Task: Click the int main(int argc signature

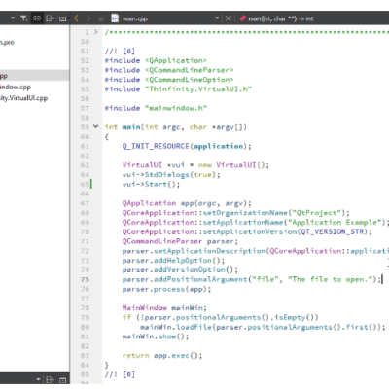Action: coord(176,127)
